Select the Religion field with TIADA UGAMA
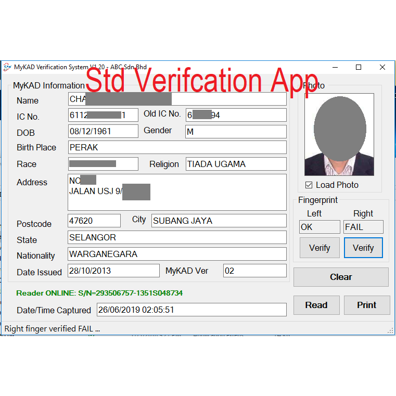The image size is (396, 396). (236, 164)
